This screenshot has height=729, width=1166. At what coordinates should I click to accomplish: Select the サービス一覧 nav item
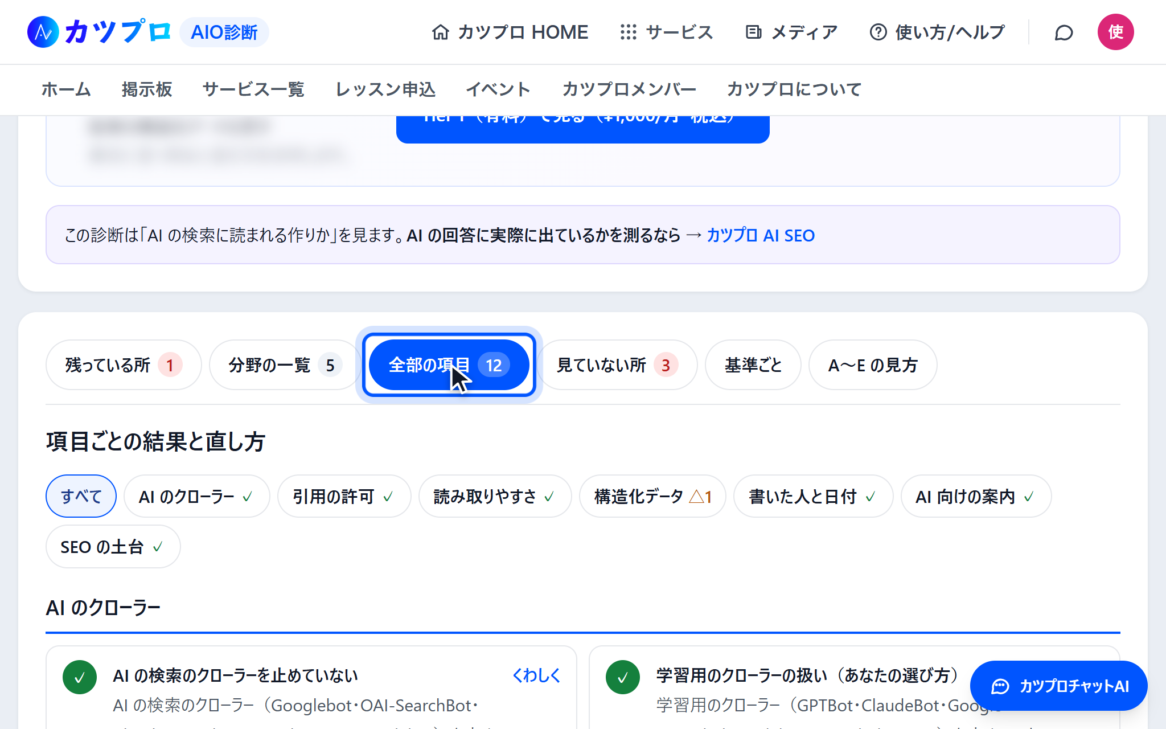click(253, 89)
